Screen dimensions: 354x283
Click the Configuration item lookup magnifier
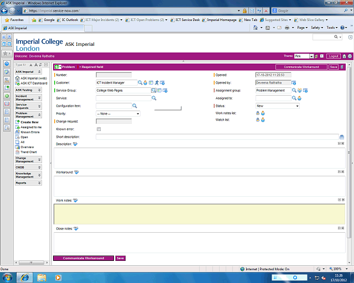tap(134, 106)
